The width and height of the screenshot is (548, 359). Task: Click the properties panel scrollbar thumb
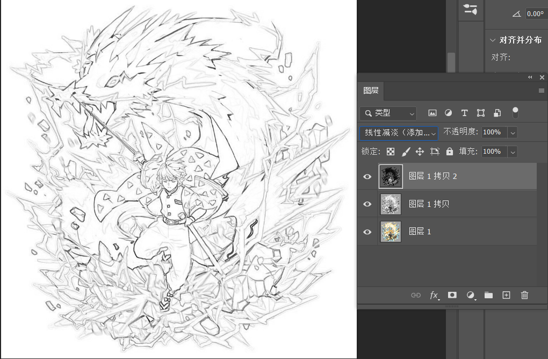(451, 62)
